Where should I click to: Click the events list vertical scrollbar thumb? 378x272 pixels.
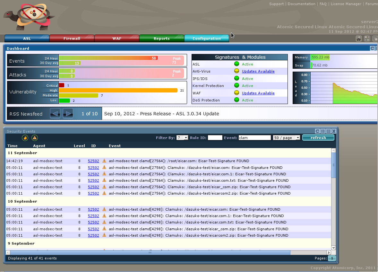334,165
